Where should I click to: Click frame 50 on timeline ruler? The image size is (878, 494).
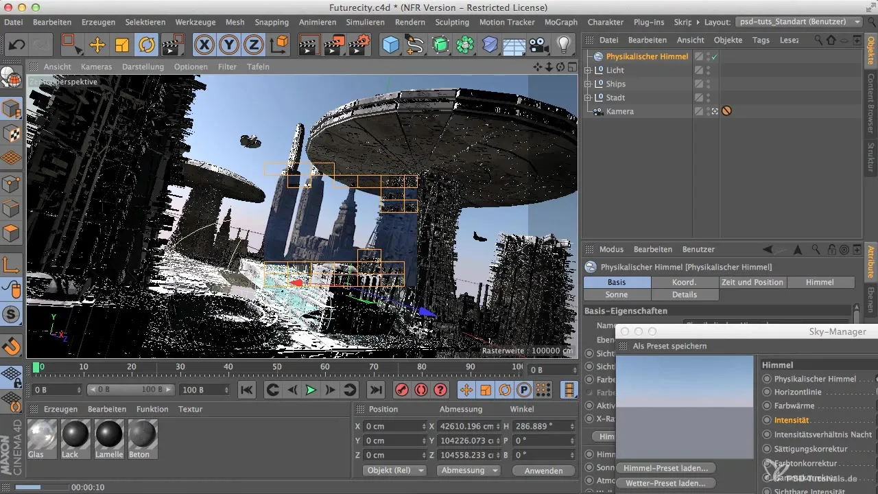[276, 368]
